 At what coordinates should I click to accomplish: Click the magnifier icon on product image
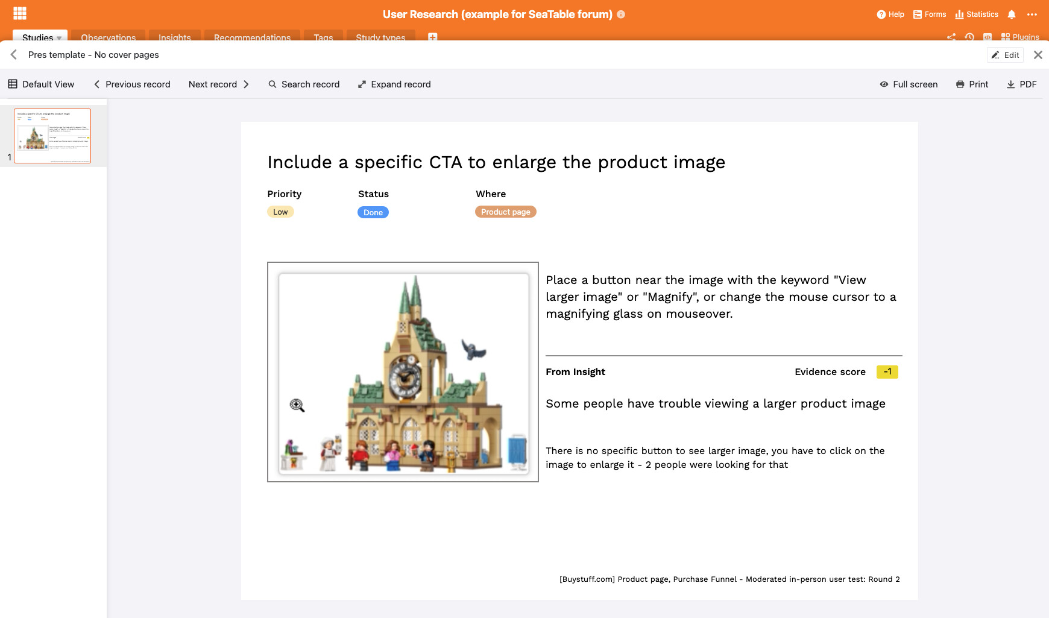[x=297, y=406]
